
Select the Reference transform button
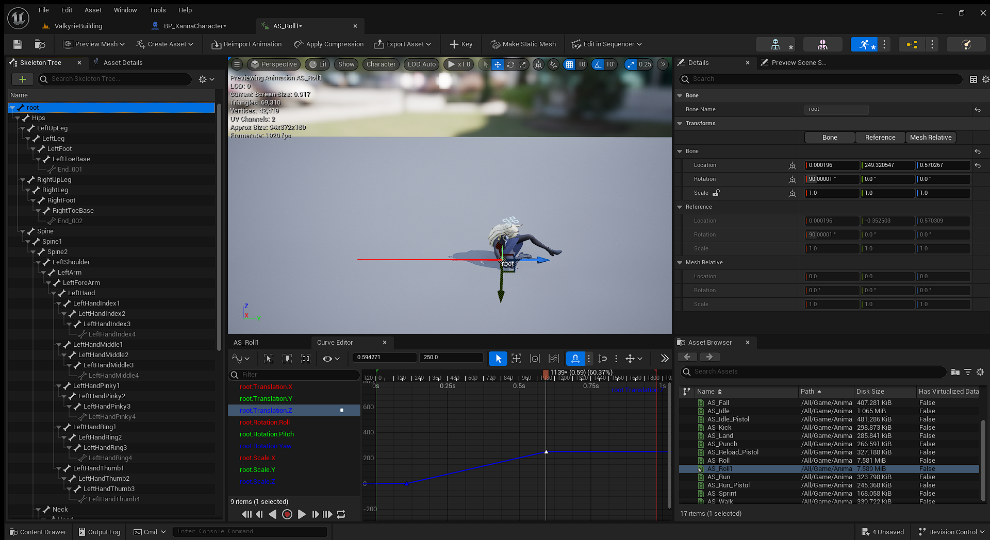pos(880,138)
